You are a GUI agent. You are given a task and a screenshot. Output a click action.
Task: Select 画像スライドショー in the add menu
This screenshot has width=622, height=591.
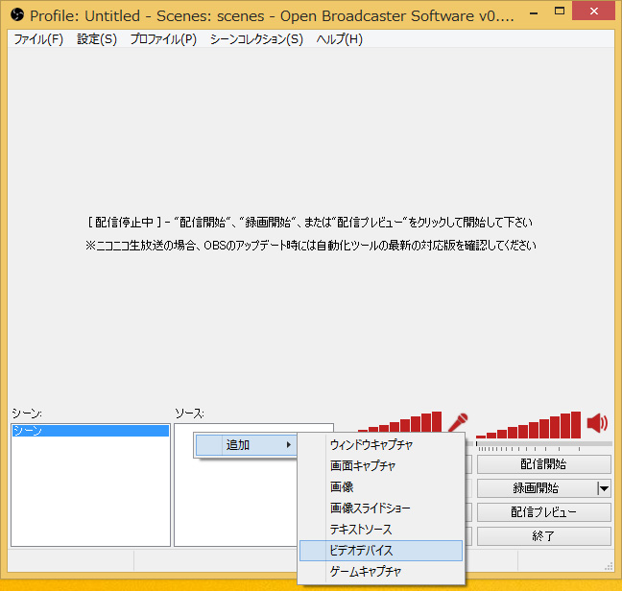tap(381, 508)
